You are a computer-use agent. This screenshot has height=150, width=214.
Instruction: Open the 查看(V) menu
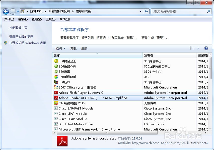37,19
